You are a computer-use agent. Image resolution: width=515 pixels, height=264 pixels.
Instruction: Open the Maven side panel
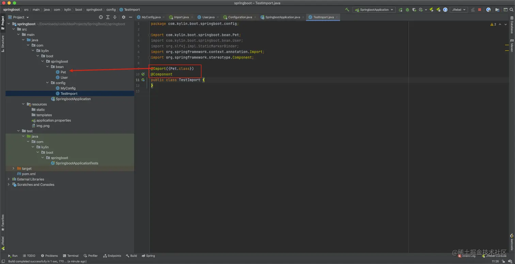512,45
